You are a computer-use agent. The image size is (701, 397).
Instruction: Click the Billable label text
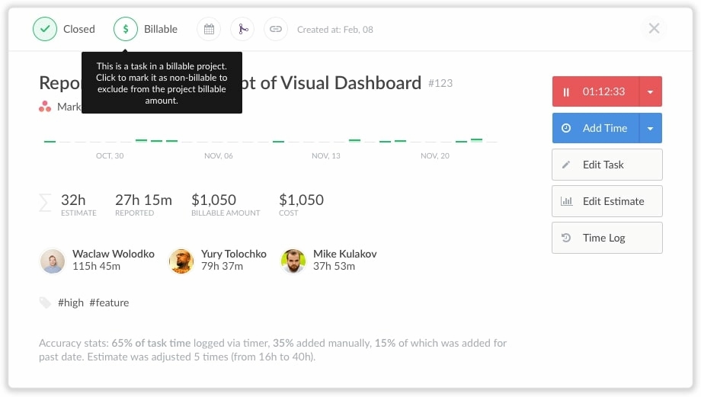161,29
